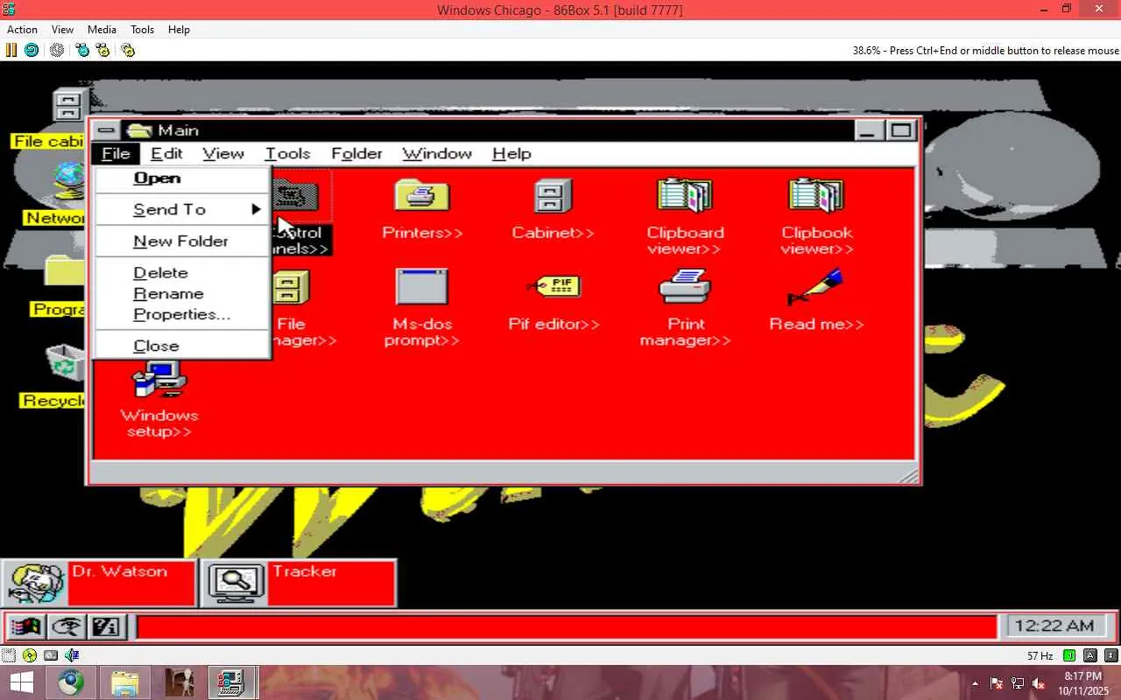The height and width of the screenshot is (700, 1121).
Task: Click the eye search button on Chicago taskbar
Action: point(67,626)
